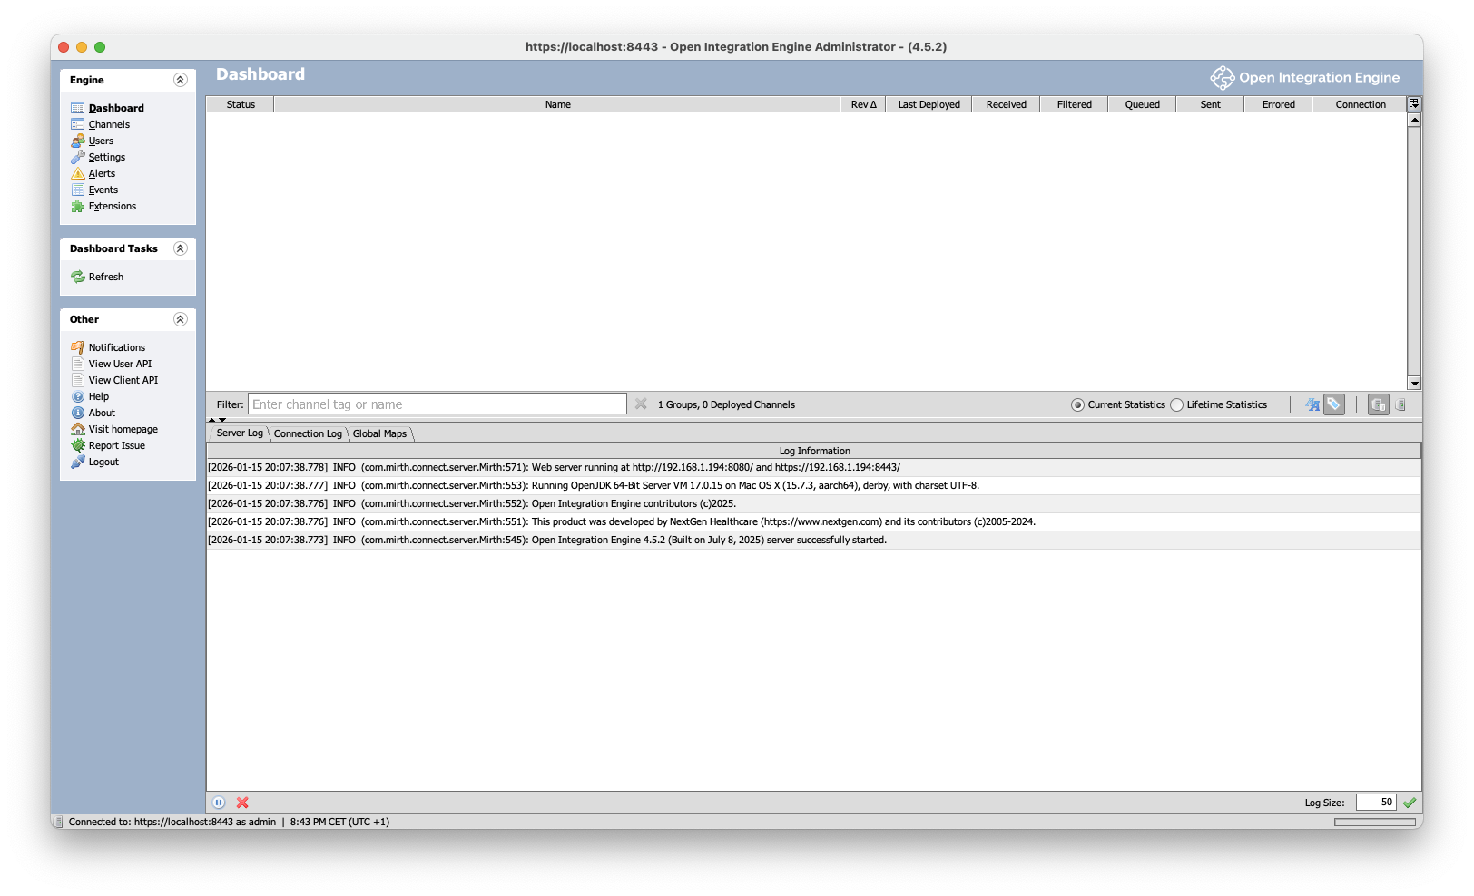
Task: Open the Alerts section
Action: coord(101,173)
